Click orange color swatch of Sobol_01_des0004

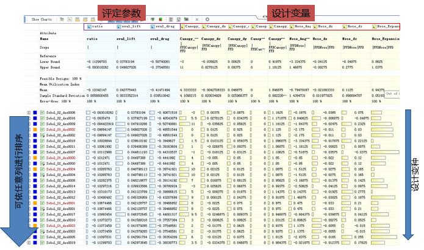[x=35, y=169]
